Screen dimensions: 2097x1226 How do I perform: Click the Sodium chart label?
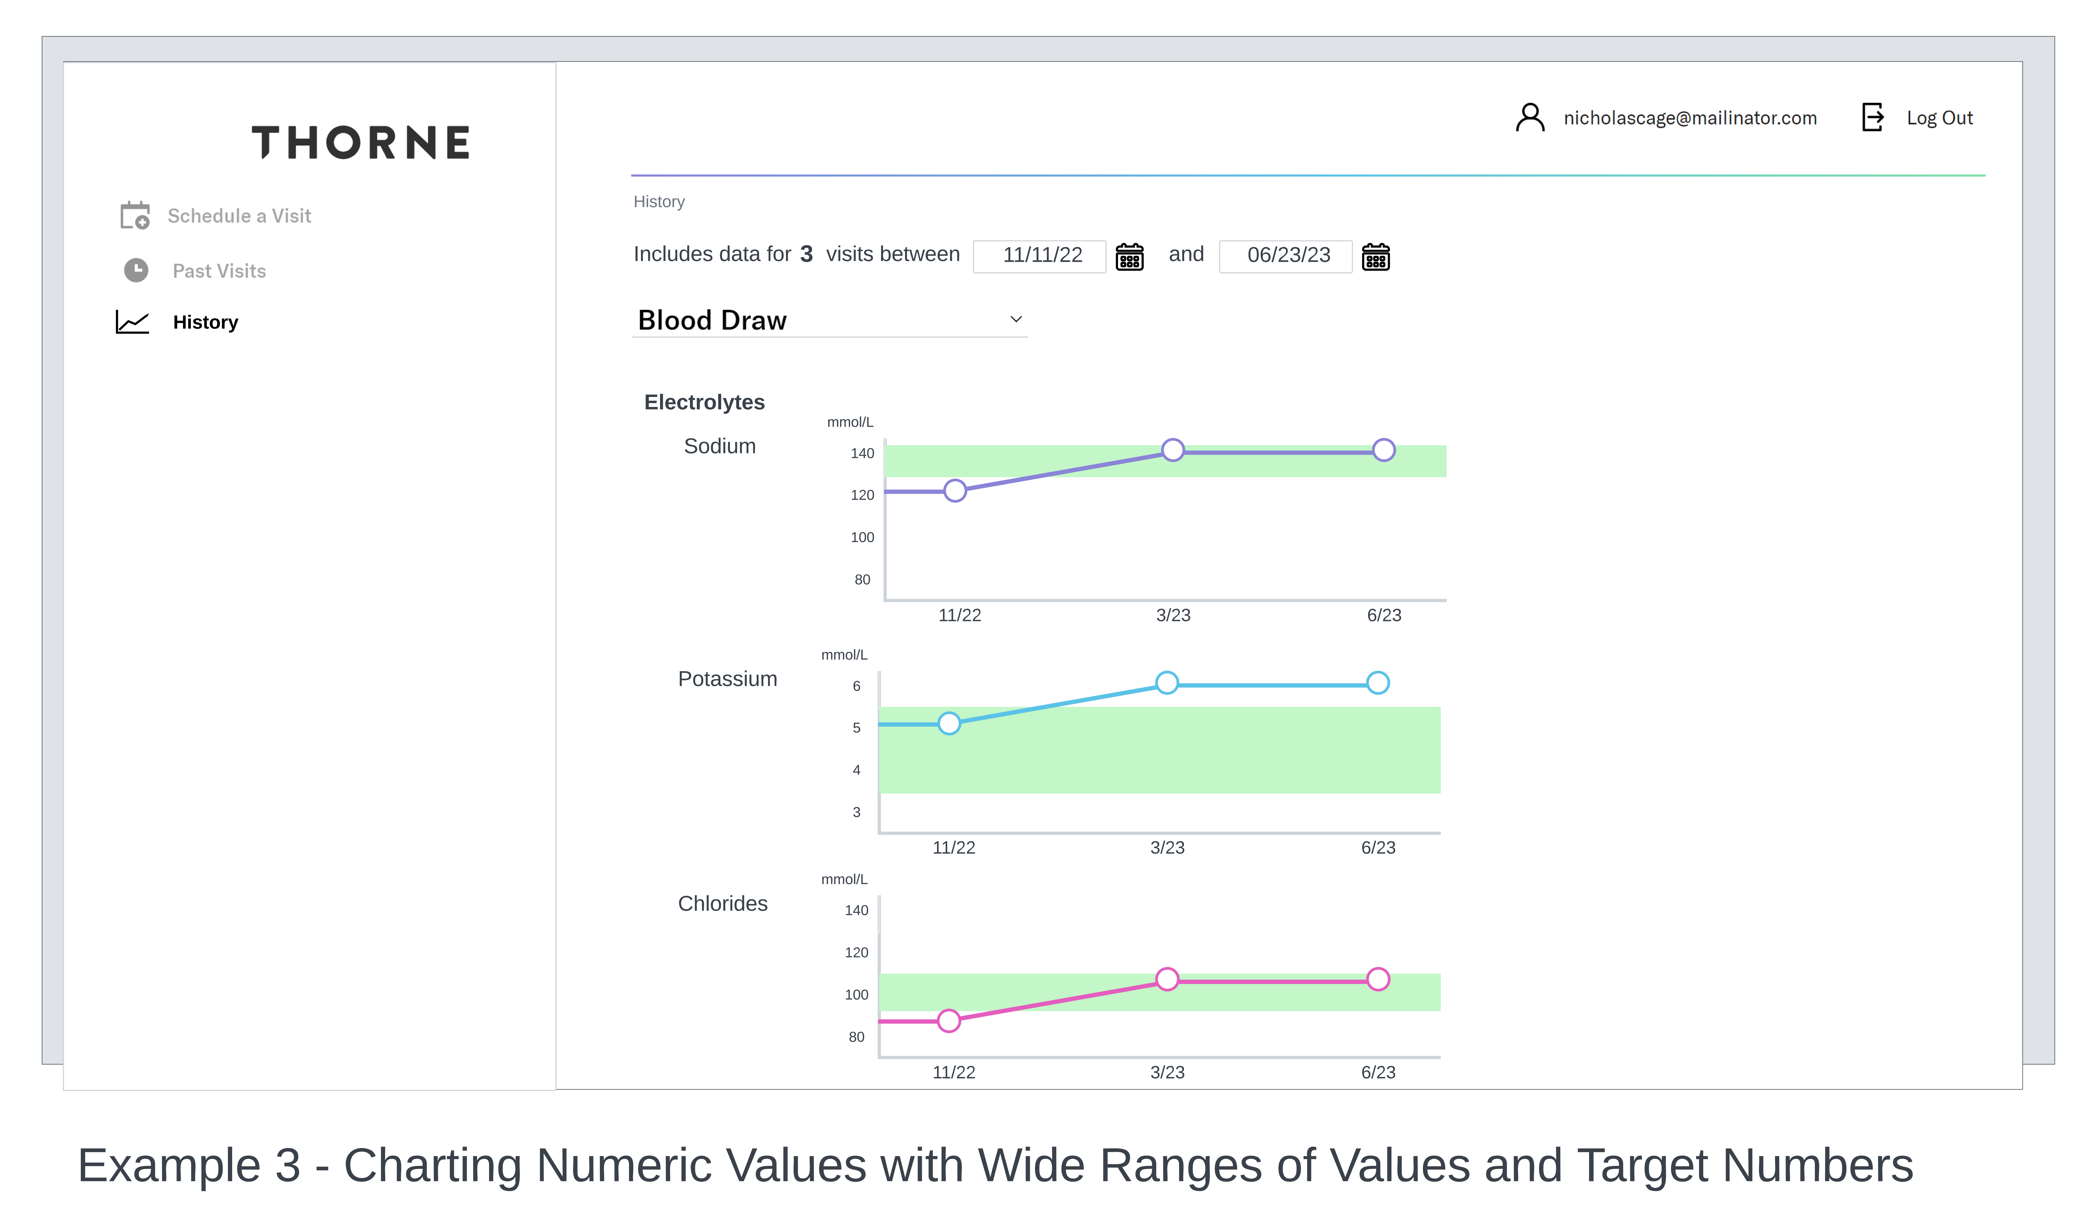point(720,446)
